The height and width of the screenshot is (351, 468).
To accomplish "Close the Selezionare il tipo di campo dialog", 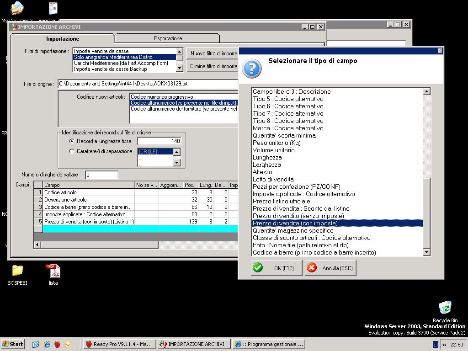I will [x=440, y=51].
